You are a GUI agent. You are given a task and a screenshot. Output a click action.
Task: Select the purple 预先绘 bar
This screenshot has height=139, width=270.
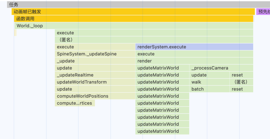tap(263, 12)
